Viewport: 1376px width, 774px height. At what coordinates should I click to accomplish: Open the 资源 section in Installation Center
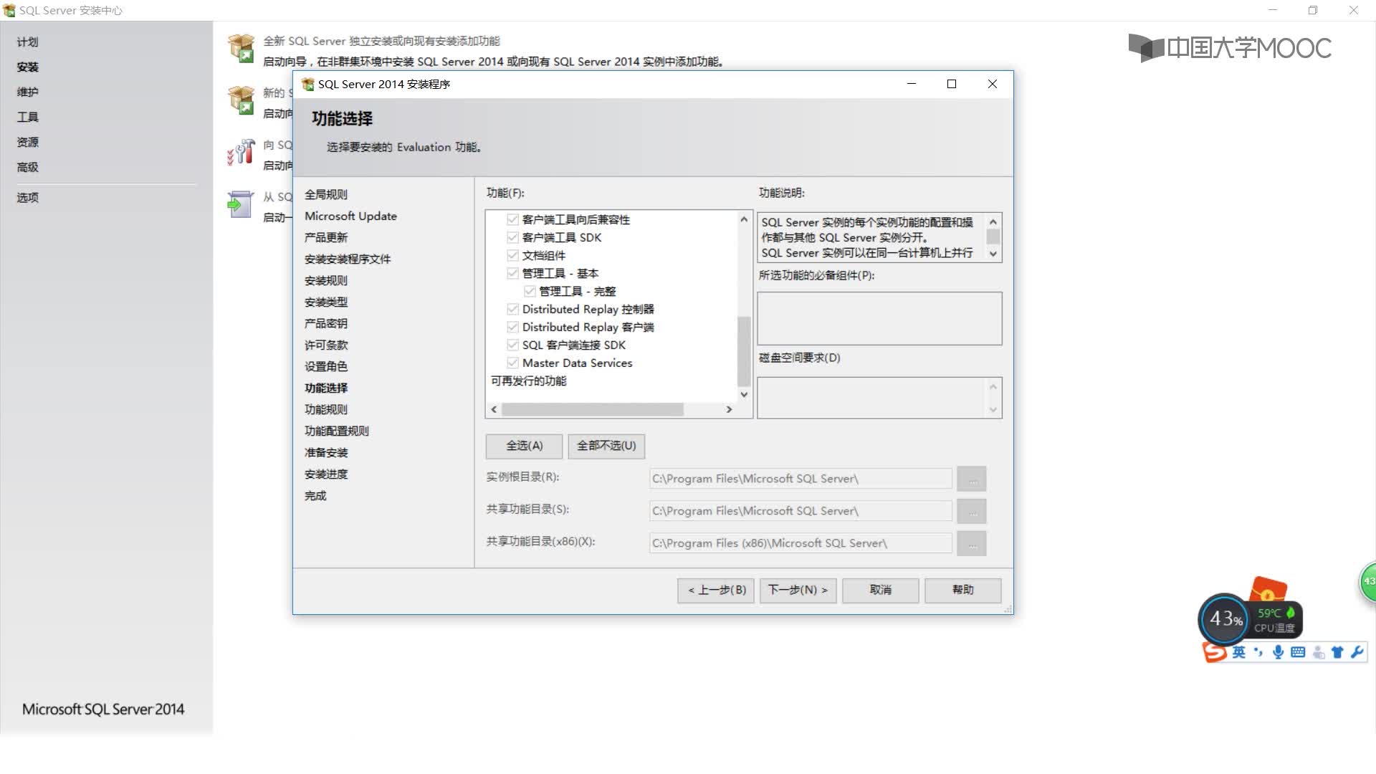click(28, 142)
